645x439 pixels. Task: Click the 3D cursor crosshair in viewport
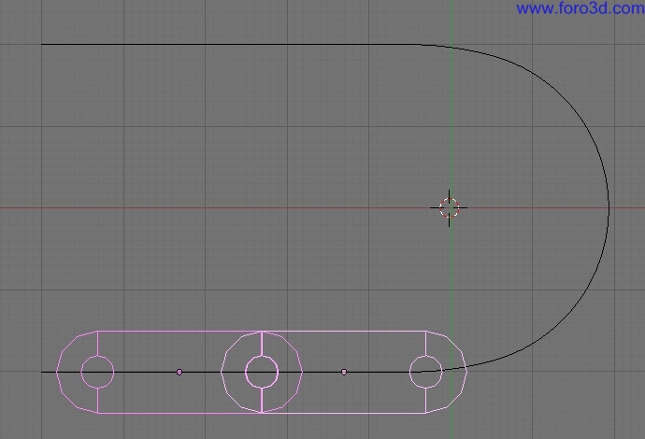(x=449, y=207)
